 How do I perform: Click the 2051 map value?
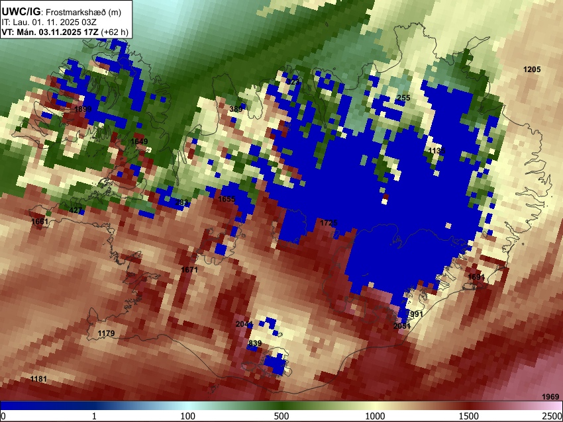pos(402,326)
